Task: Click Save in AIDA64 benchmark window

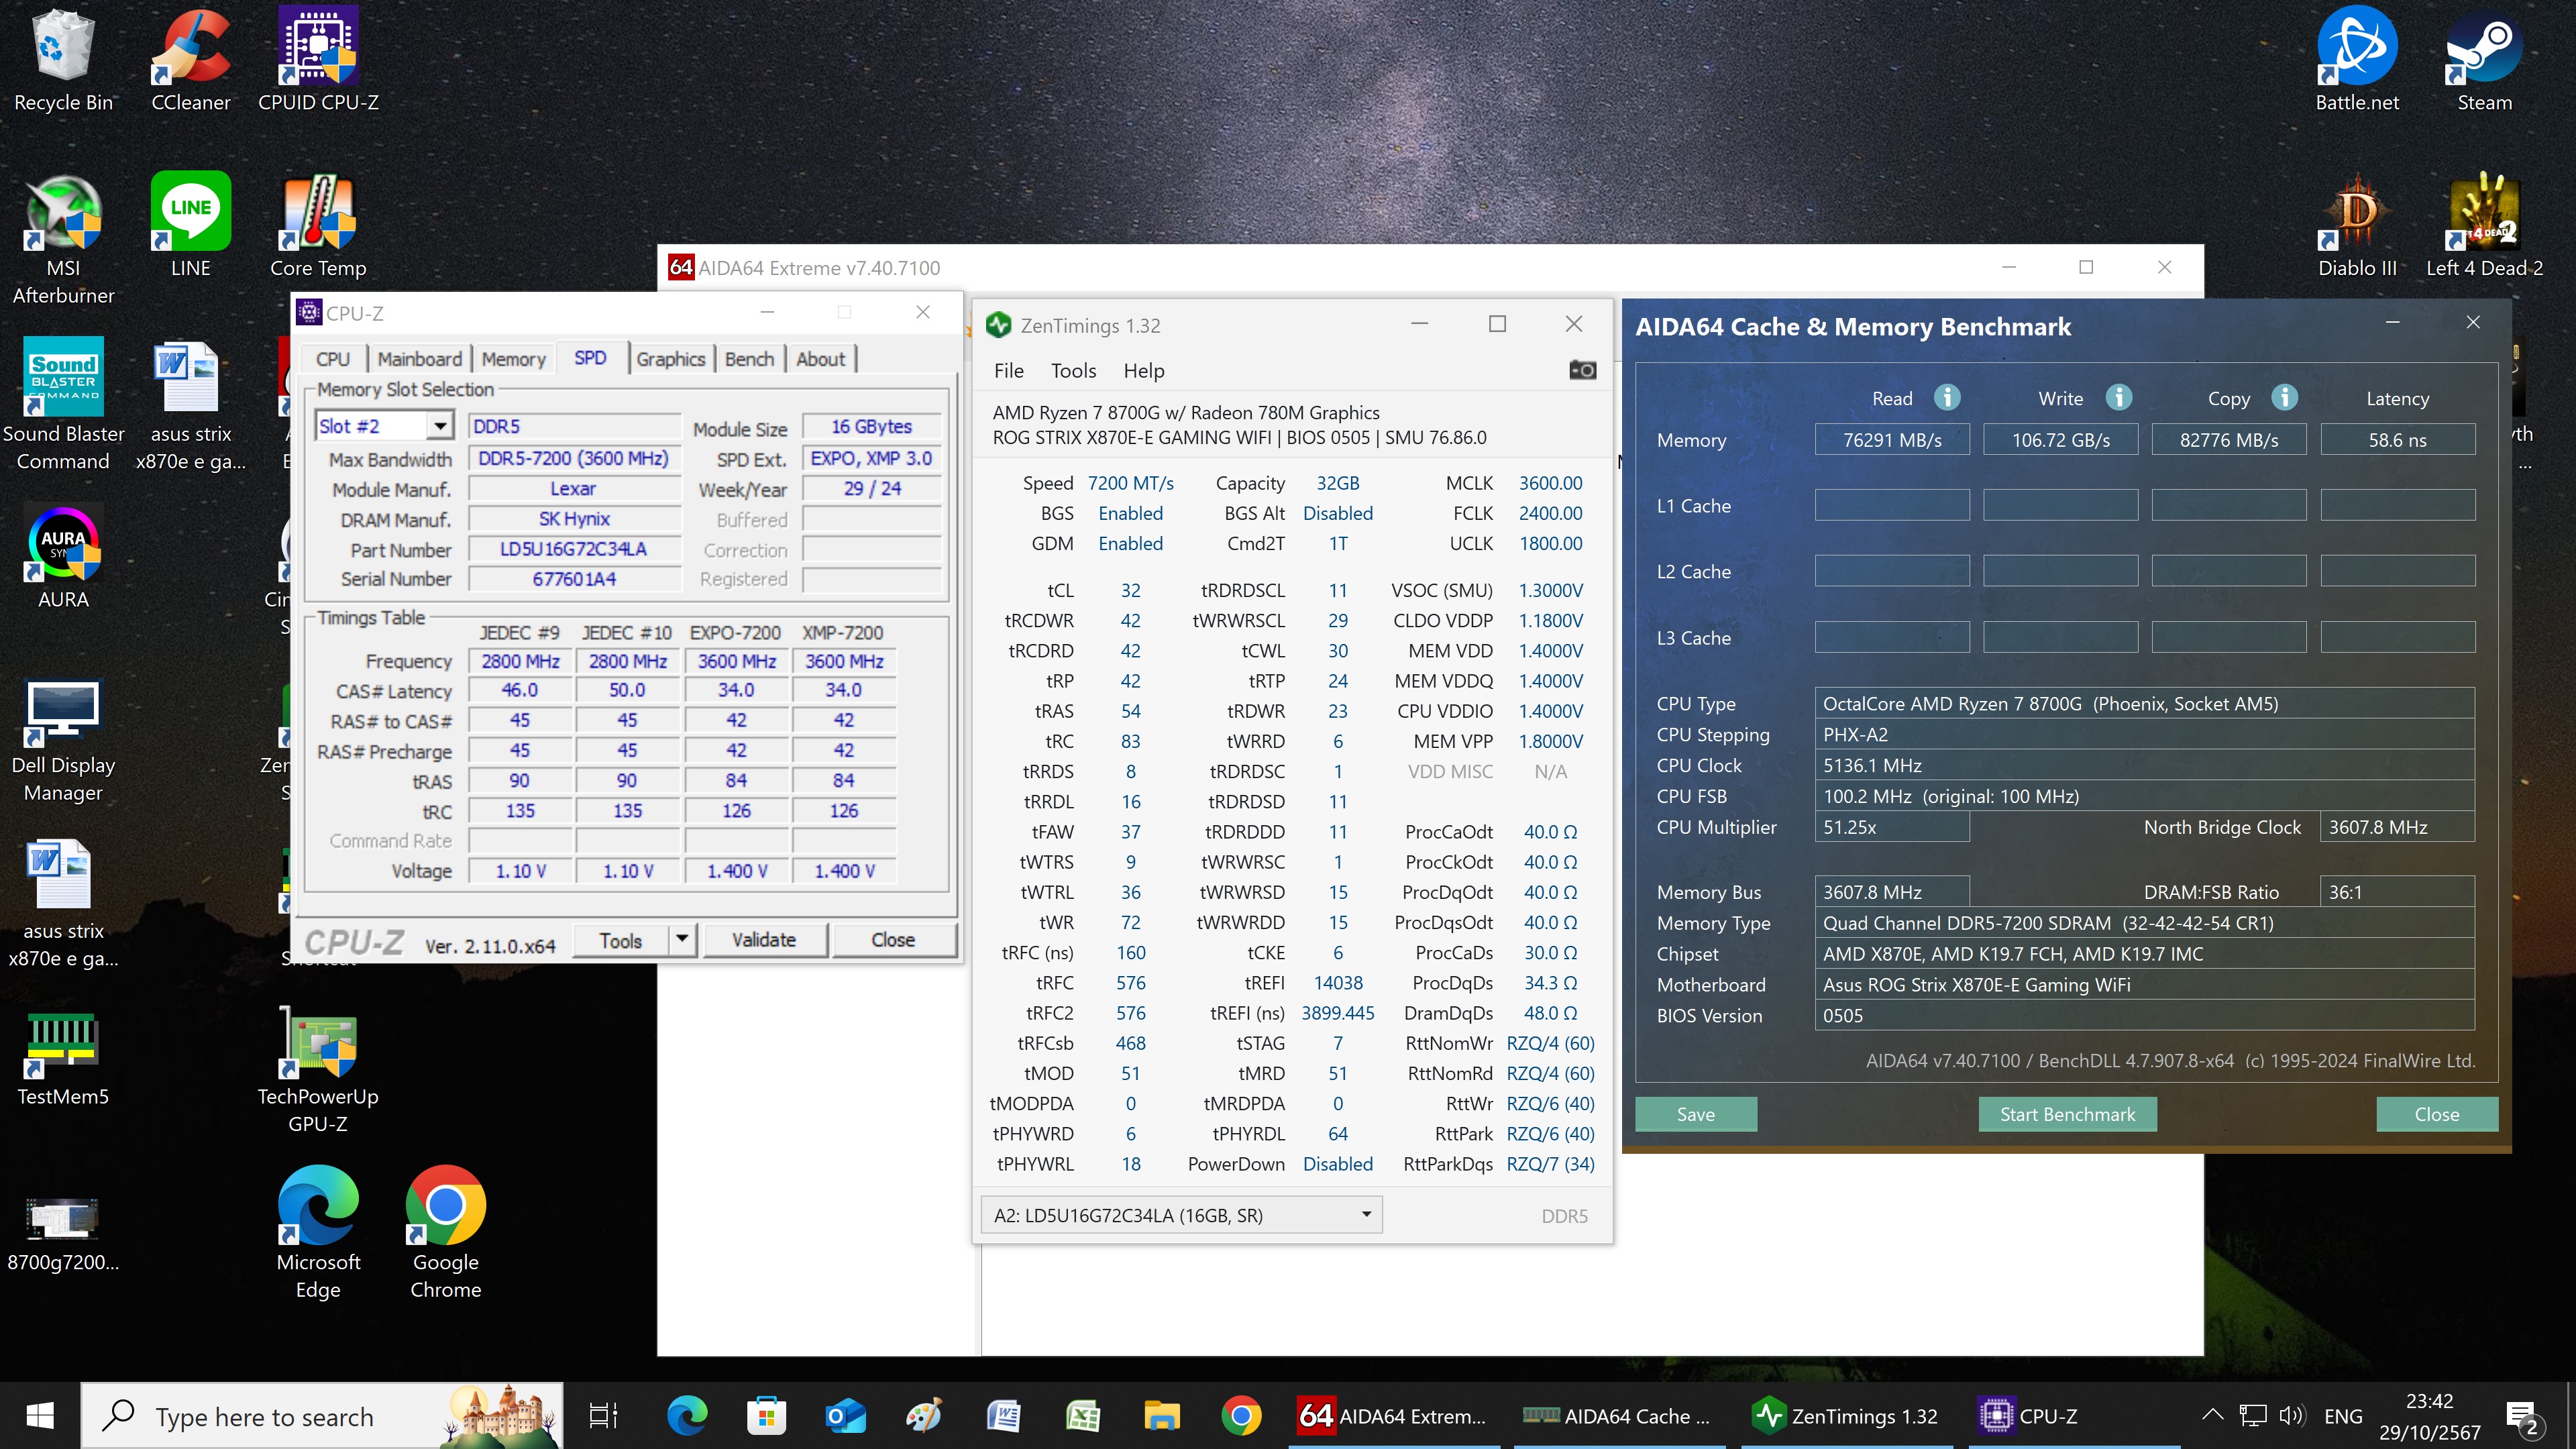Action: 1695,1113
